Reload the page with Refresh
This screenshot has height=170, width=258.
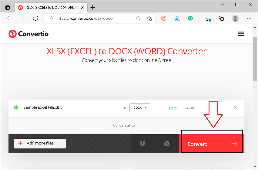pyautogui.click(x=35, y=18)
